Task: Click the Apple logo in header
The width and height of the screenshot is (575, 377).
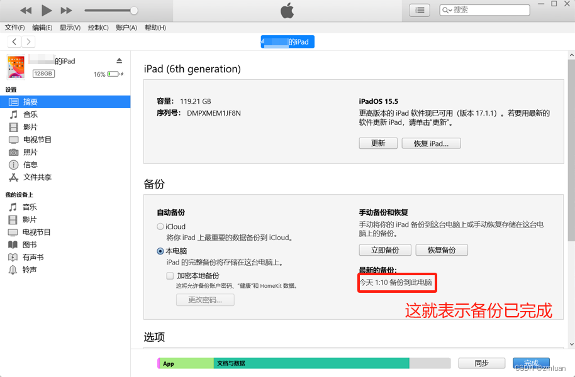Action: (x=287, y=10)
